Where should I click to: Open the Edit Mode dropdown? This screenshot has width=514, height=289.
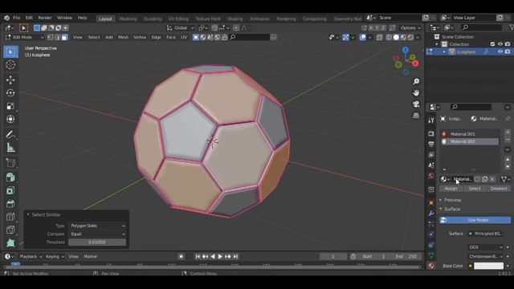pyautogui.click(x=24, y=38)
